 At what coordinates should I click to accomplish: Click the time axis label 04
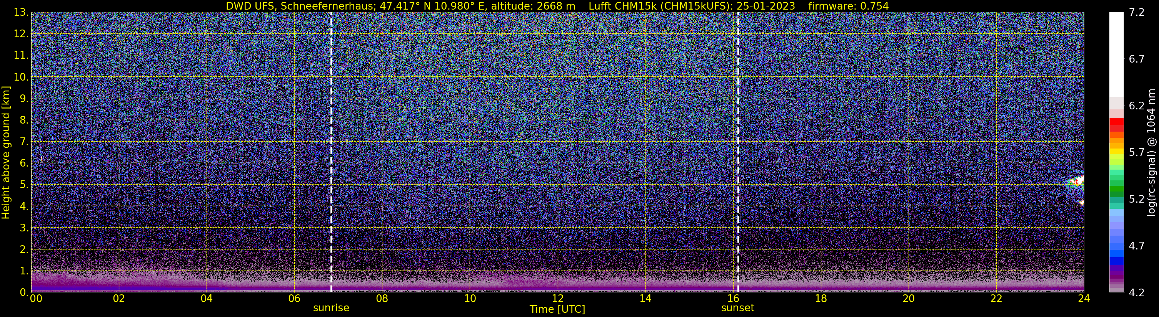click(207, 299)
